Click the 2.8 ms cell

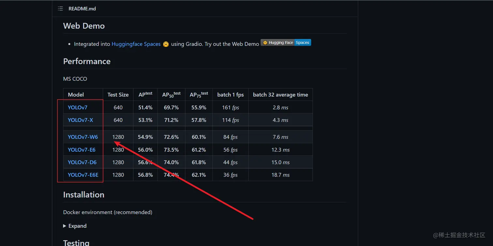click(280, 107)
